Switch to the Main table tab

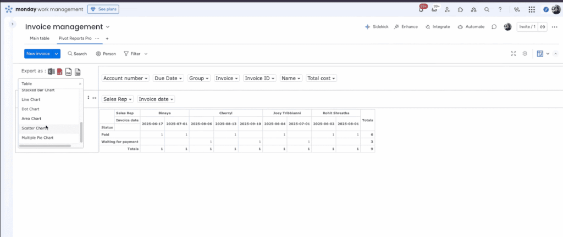40,38
